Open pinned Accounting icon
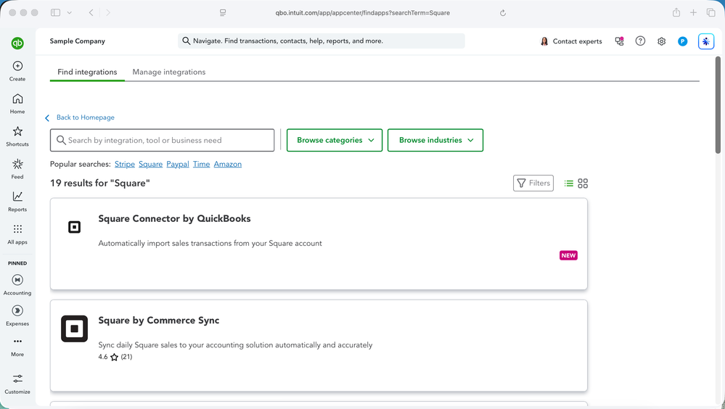This screenshot has height=409, width=725. pyautogui.click(x=17, y=280)
